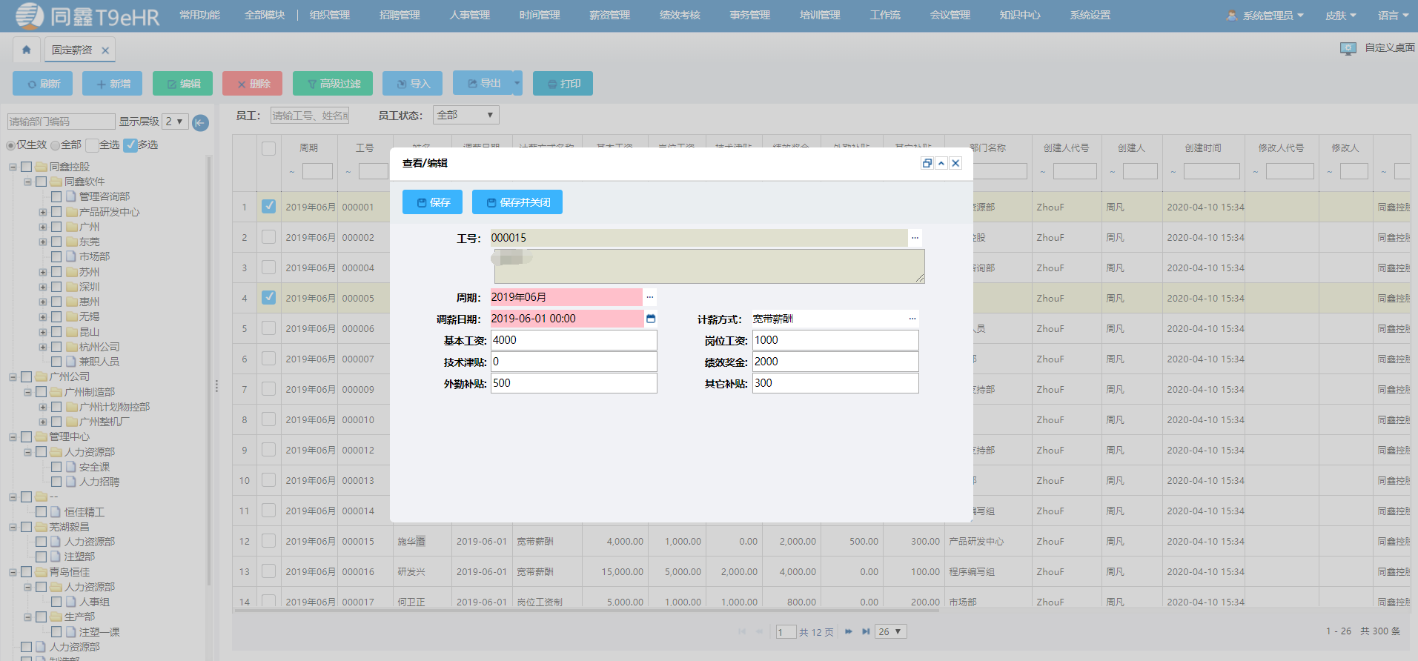Click the collapse department panel arrow icon
Screen dimensions: 1418x661
pyautogui.click(x=200, y=122)
